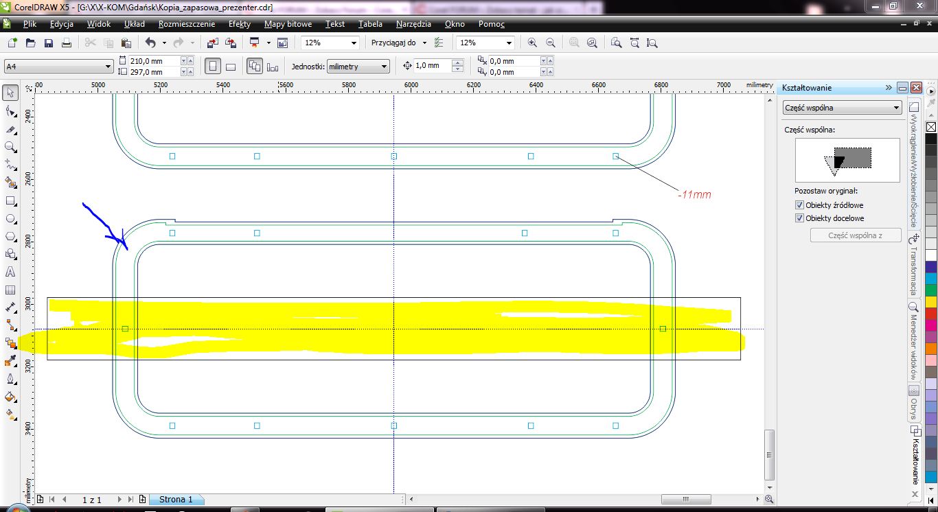Select the Zoom tool in the toolbox

coord(10,147)
